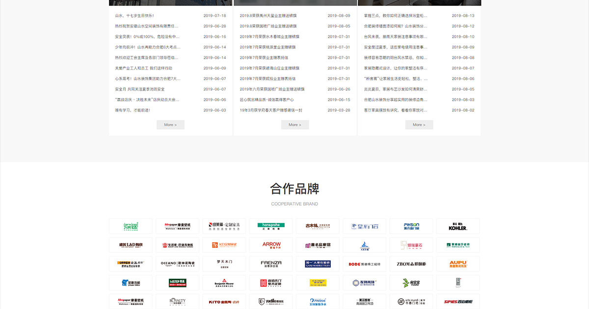The height and width of the screenshot is (309, 589).
Task: Open the PIKSON brand logo
Action: 411,226
